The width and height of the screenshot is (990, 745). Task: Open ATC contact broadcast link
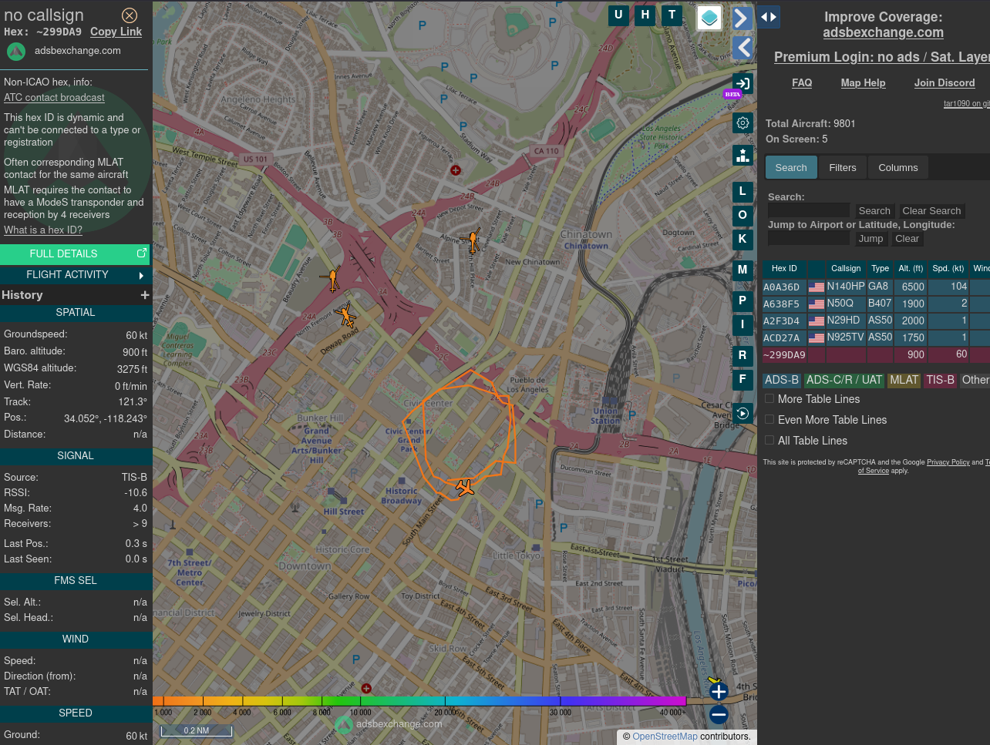pyautogui.click(x=54, y=98)
